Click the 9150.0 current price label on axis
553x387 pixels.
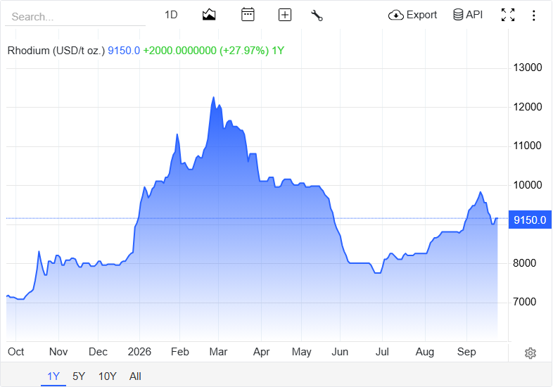(x=530, y=220)
